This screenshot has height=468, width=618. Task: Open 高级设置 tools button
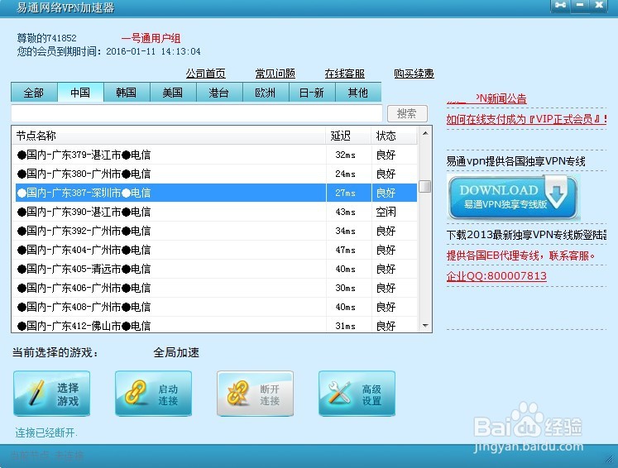click(x=357, y=394)
